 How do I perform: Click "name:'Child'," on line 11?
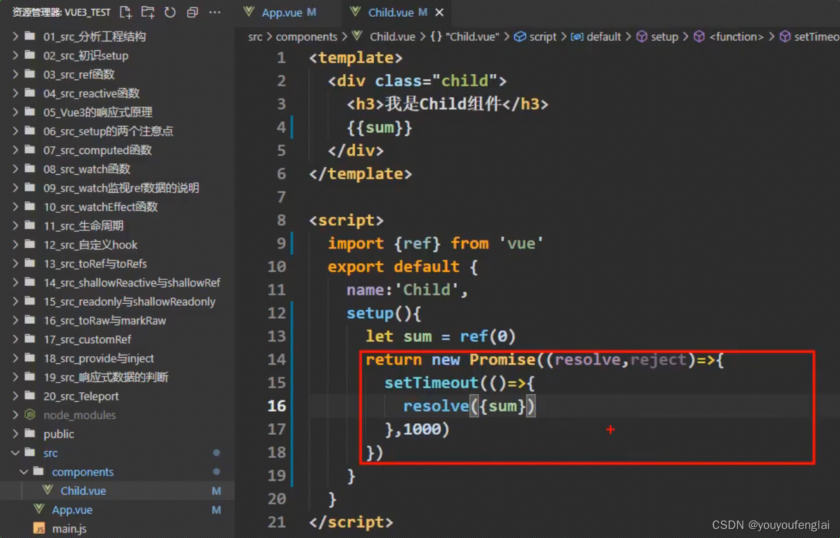coord(408,290)
